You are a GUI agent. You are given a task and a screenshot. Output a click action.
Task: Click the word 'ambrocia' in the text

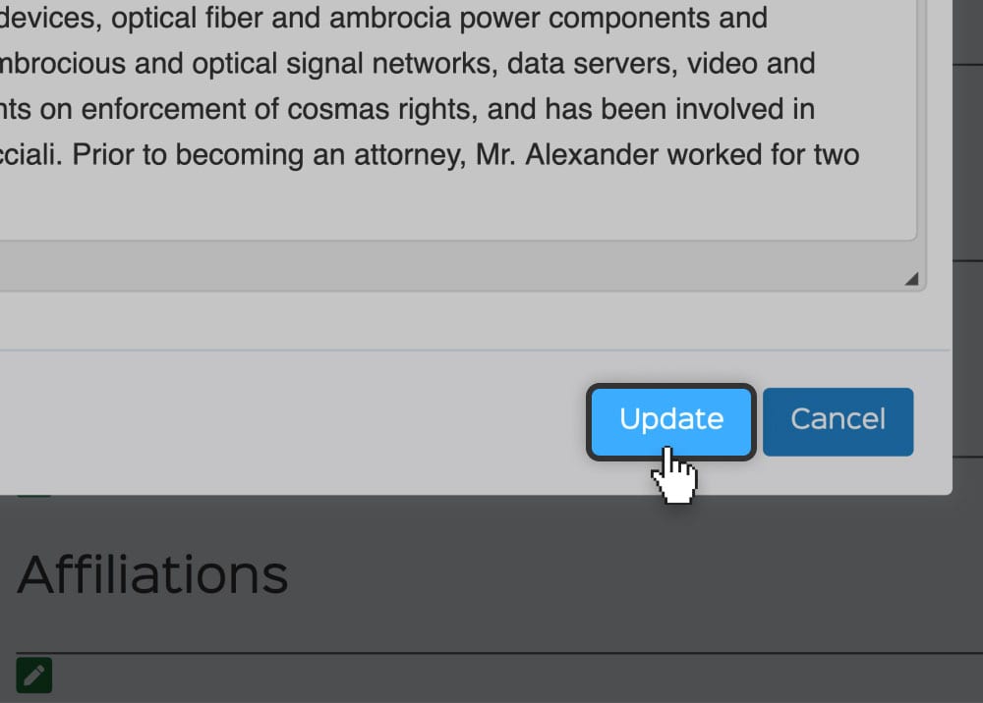pyautogui.click(x=390, y=18)
